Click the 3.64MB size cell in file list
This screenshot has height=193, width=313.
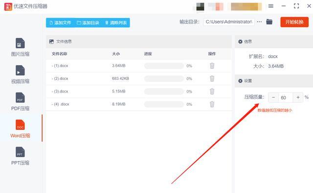pyautogui.click(x=118, y=66)
